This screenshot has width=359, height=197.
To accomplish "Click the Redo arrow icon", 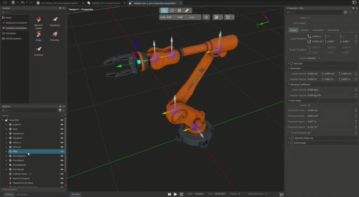I will point(31,3).
